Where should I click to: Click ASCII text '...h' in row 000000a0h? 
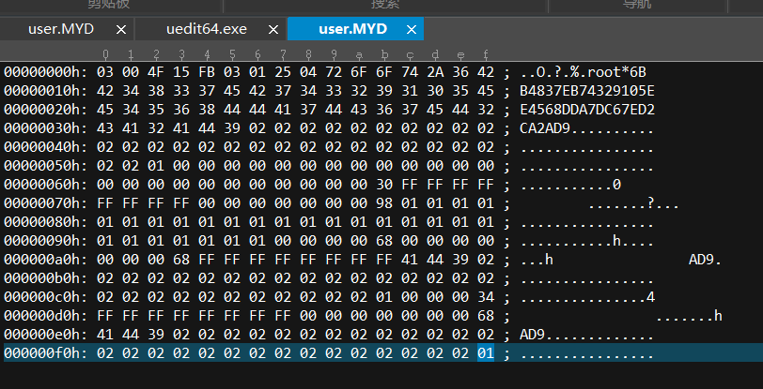click(537, 260)
